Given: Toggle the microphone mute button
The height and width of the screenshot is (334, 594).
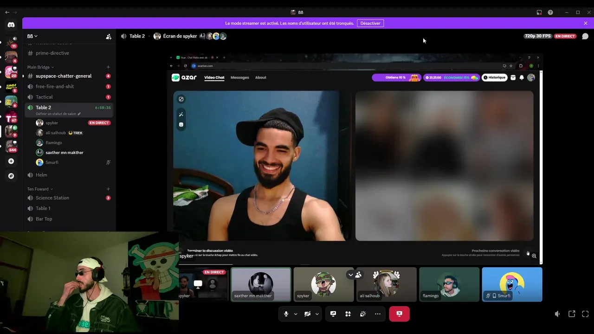Looking at the screenshot, I should point(286,314).
